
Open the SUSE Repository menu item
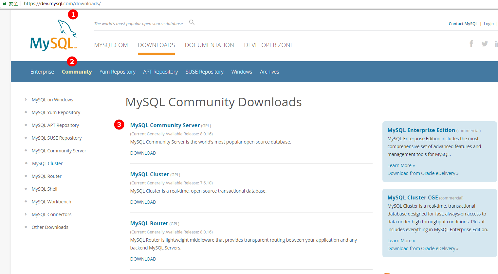pos(204,72)
